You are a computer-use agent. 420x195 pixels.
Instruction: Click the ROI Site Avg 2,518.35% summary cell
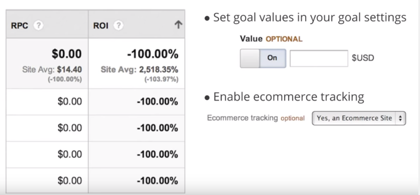coord(137,64)
